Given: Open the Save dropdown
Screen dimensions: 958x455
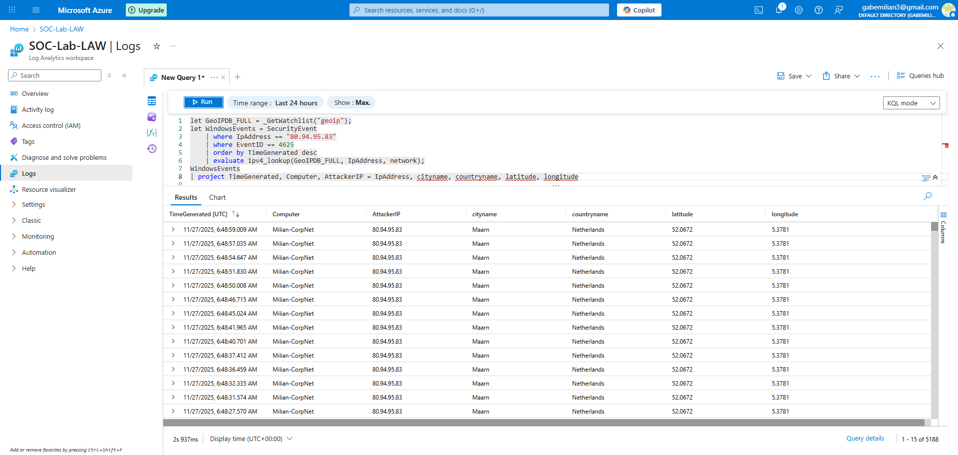Looking at the screenshot, I should point(794,76).
